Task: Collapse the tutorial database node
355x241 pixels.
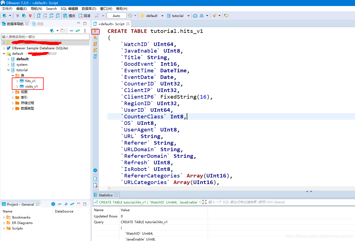Action: tap(9, 70)
